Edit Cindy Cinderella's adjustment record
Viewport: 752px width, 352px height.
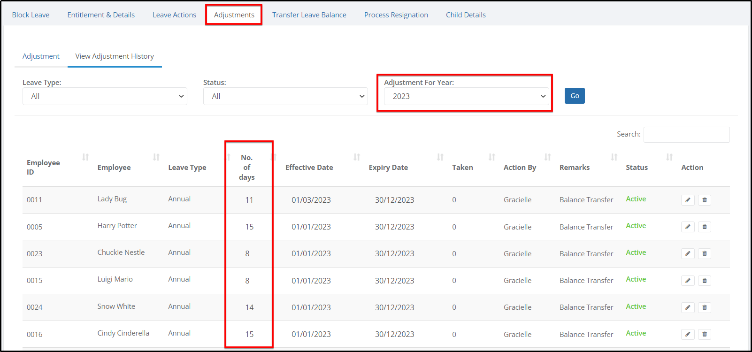tap(688, 334)
